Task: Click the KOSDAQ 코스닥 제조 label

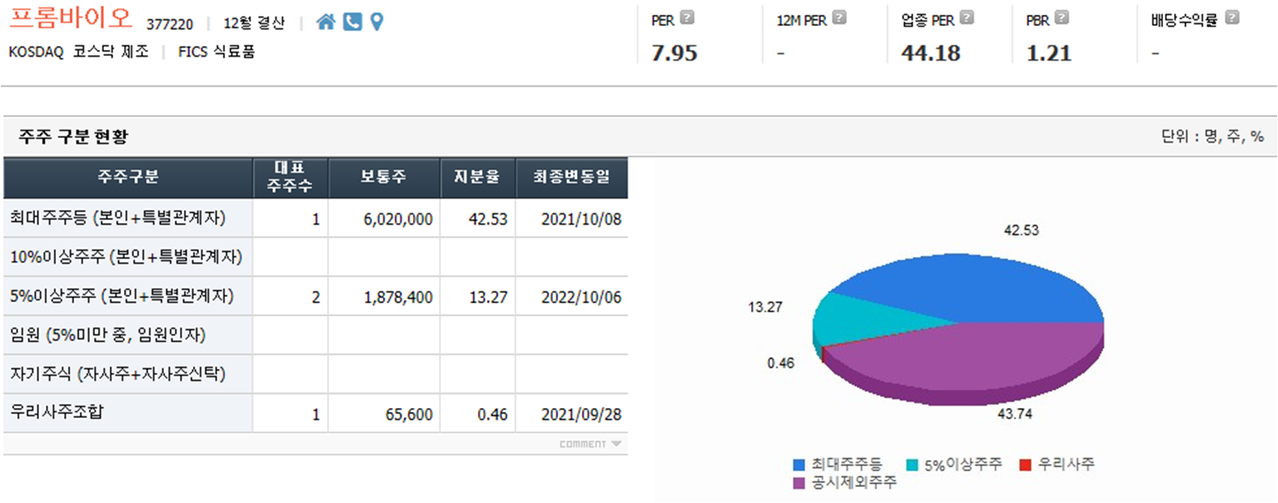Action: 78,52
